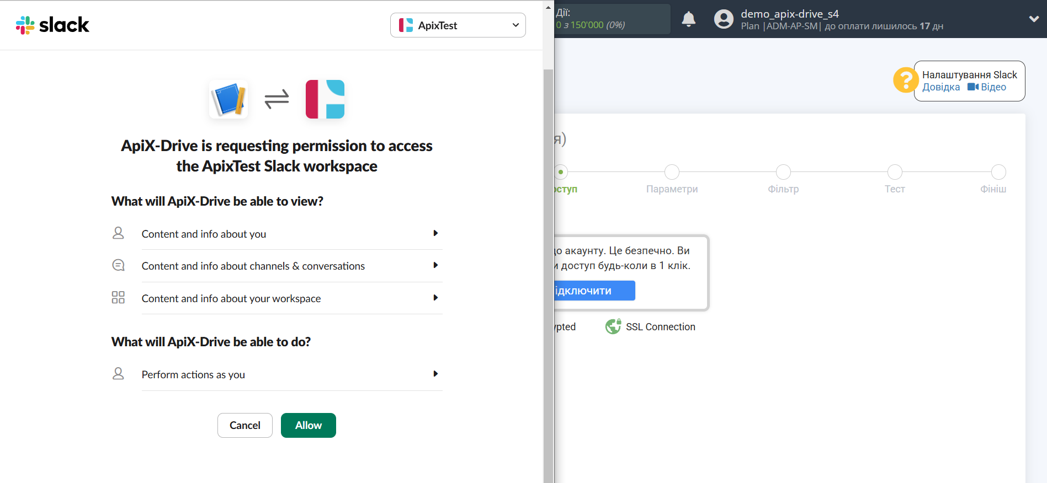Click the user avatar icon in ApiX-Drive
Viewport: 1047px width, 483px height.
coord(724,19)
